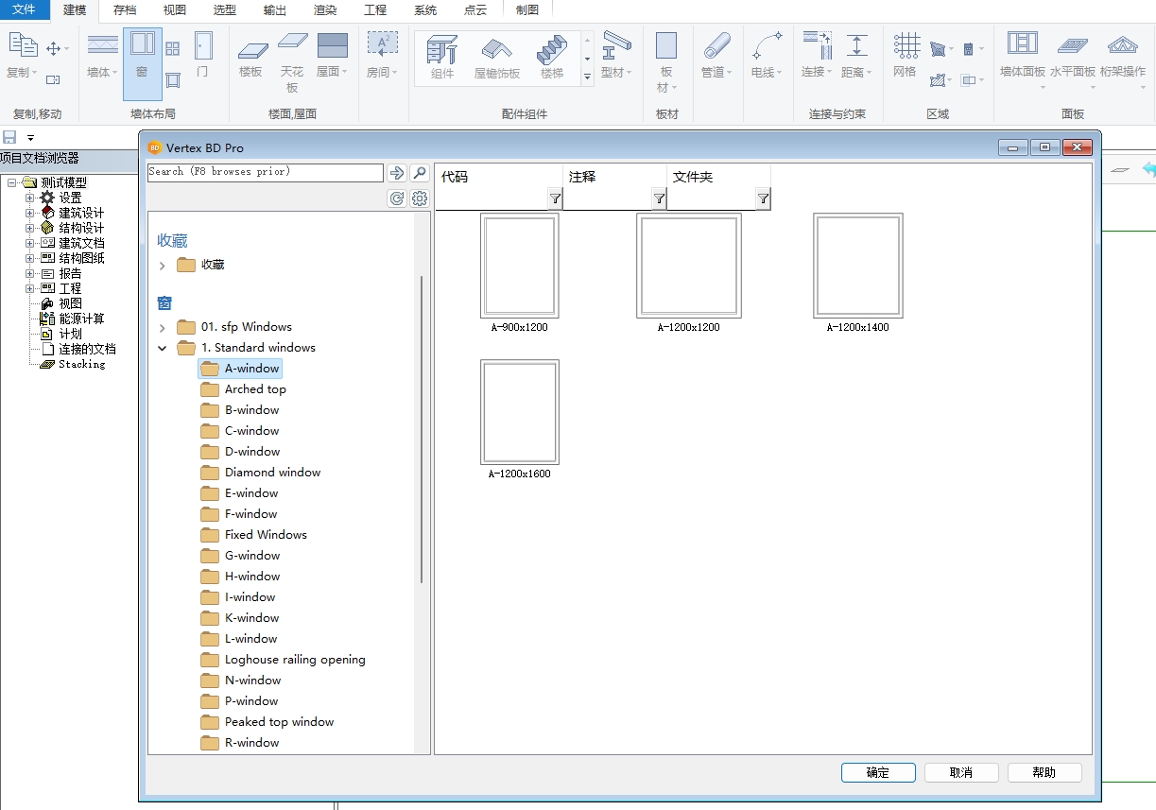Select the A-1200x1400 window thumbnail
Screen dimensions: 1156x810
tap(858, 266)
